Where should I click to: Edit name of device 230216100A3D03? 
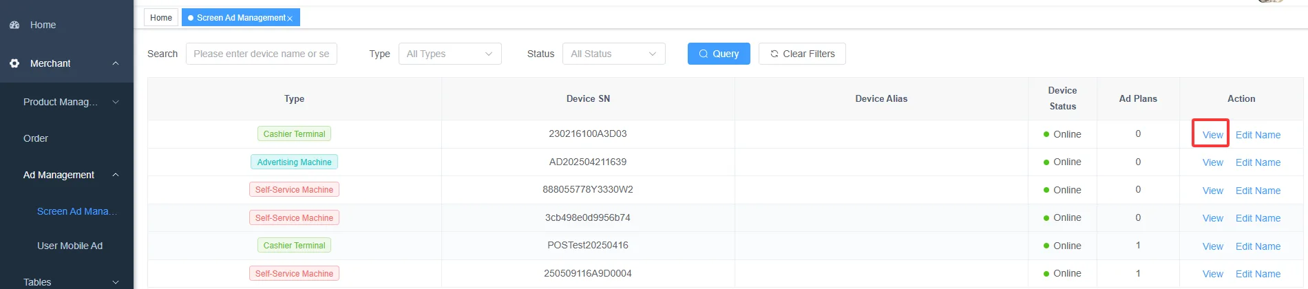(1258, 135)
